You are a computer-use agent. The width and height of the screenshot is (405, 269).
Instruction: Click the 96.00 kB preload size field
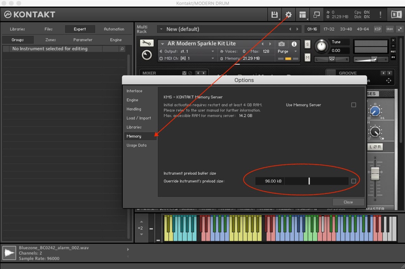coord(270,181)
